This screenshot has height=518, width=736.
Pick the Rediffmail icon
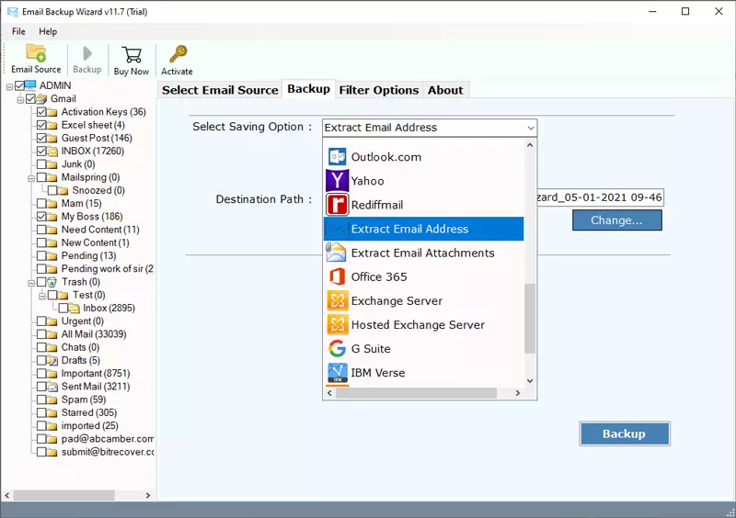click(337, 205)
